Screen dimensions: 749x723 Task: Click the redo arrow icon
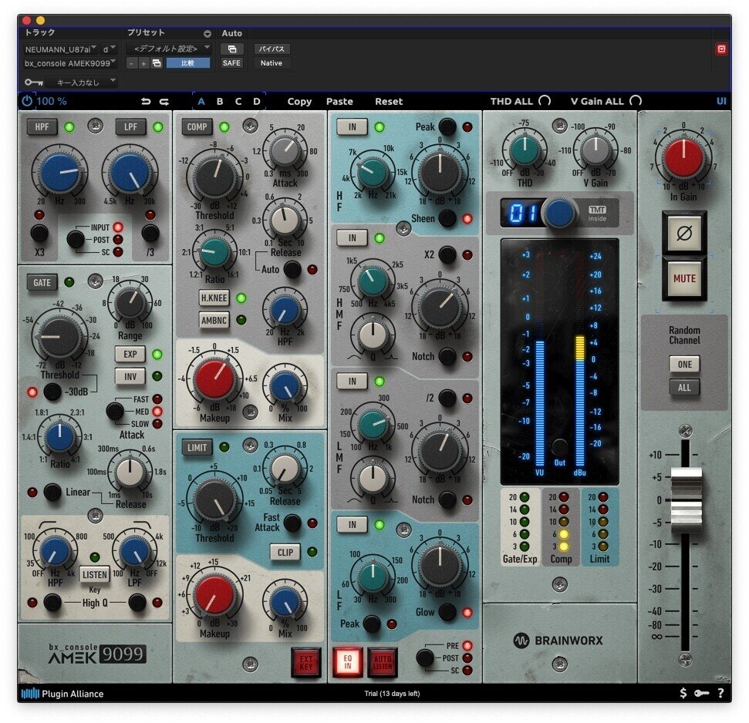(x=164, y=101)
